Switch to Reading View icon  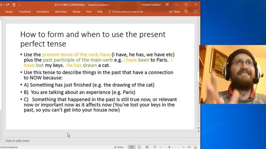point(147,147)
